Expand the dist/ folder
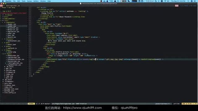Screen dimensions: 198x111 click(x=6, y=17)
